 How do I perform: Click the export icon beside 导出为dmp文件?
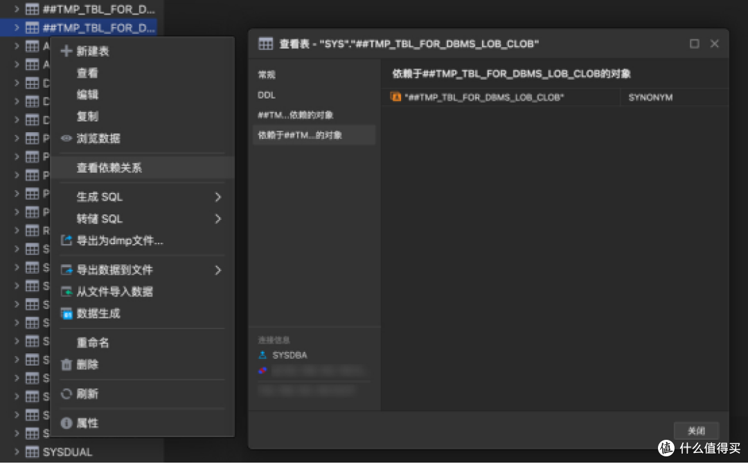[66, 241]
